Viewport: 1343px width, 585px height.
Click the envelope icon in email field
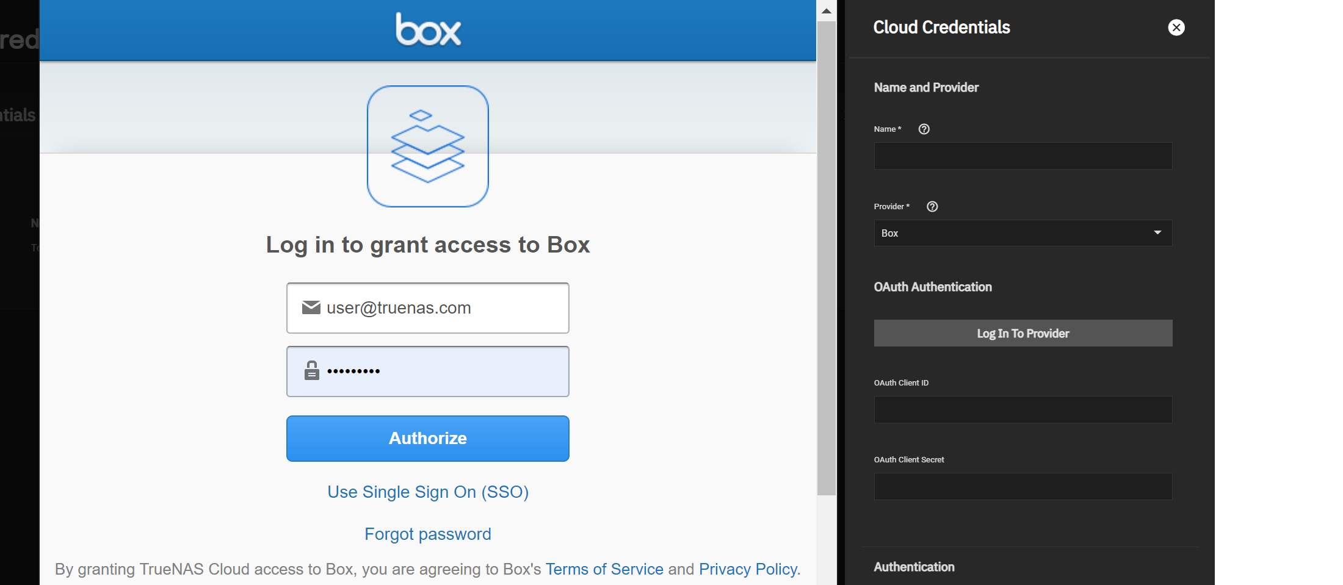pos(311,307)
